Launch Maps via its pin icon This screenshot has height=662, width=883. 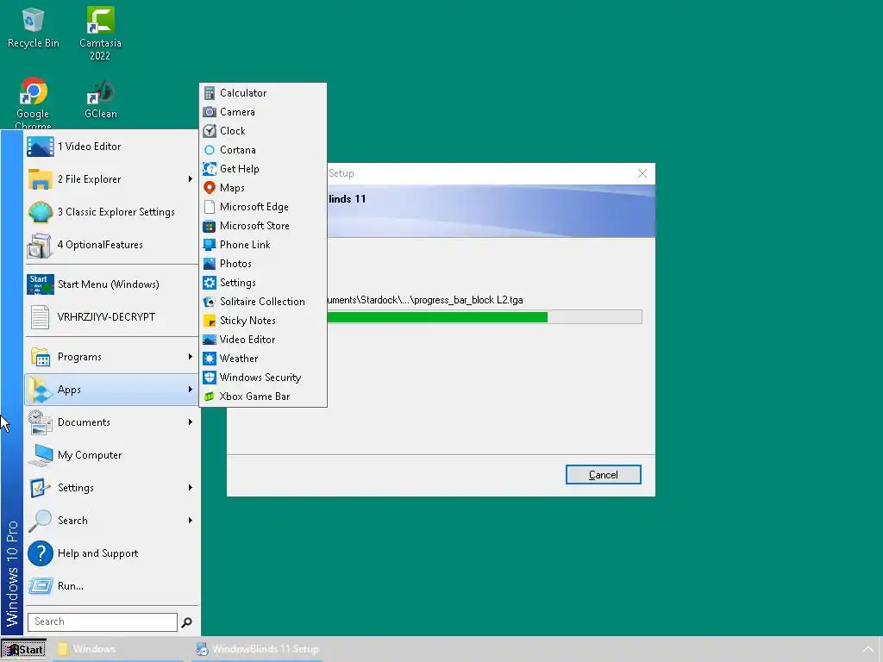point(210,187)
